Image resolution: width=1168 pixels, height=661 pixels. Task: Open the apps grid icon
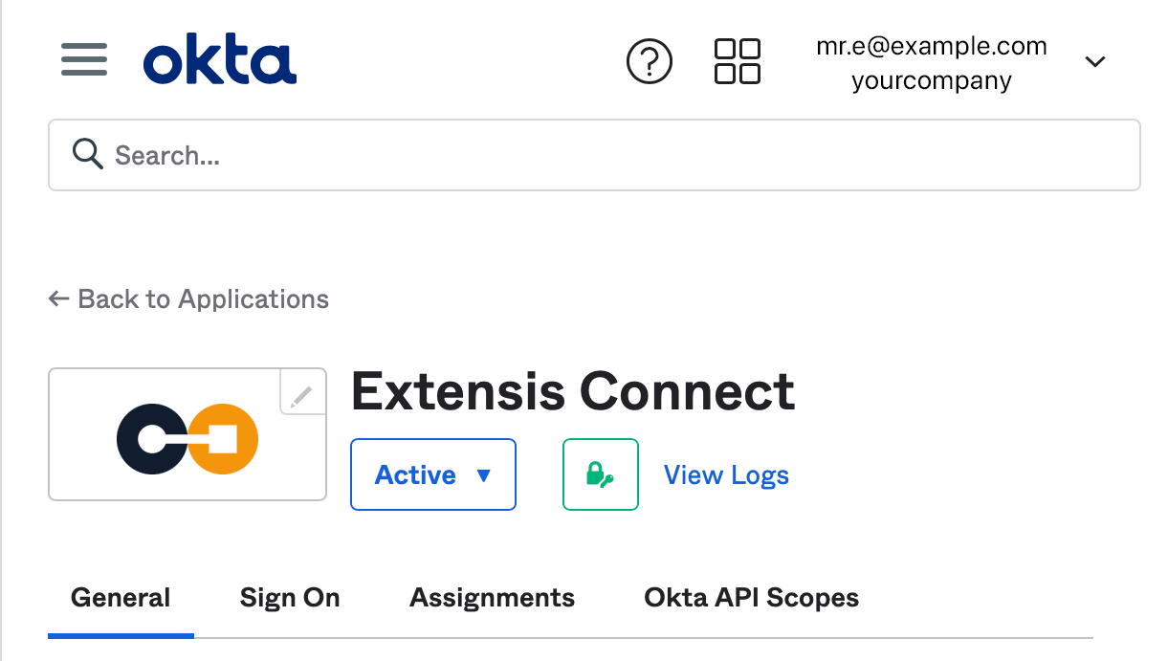tap(738, 62)
